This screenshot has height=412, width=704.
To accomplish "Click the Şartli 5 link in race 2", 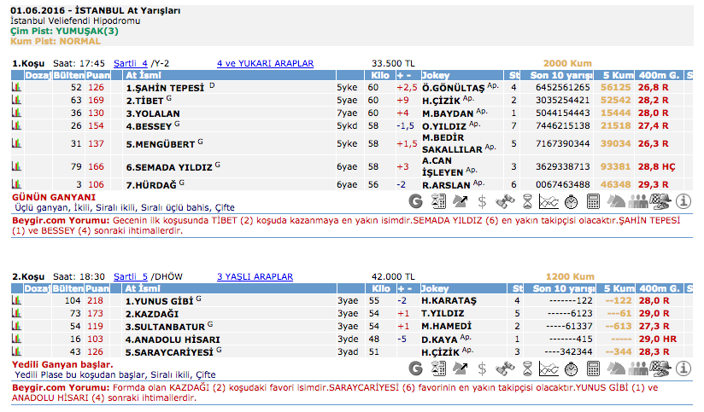I will (x=131, y=276).
